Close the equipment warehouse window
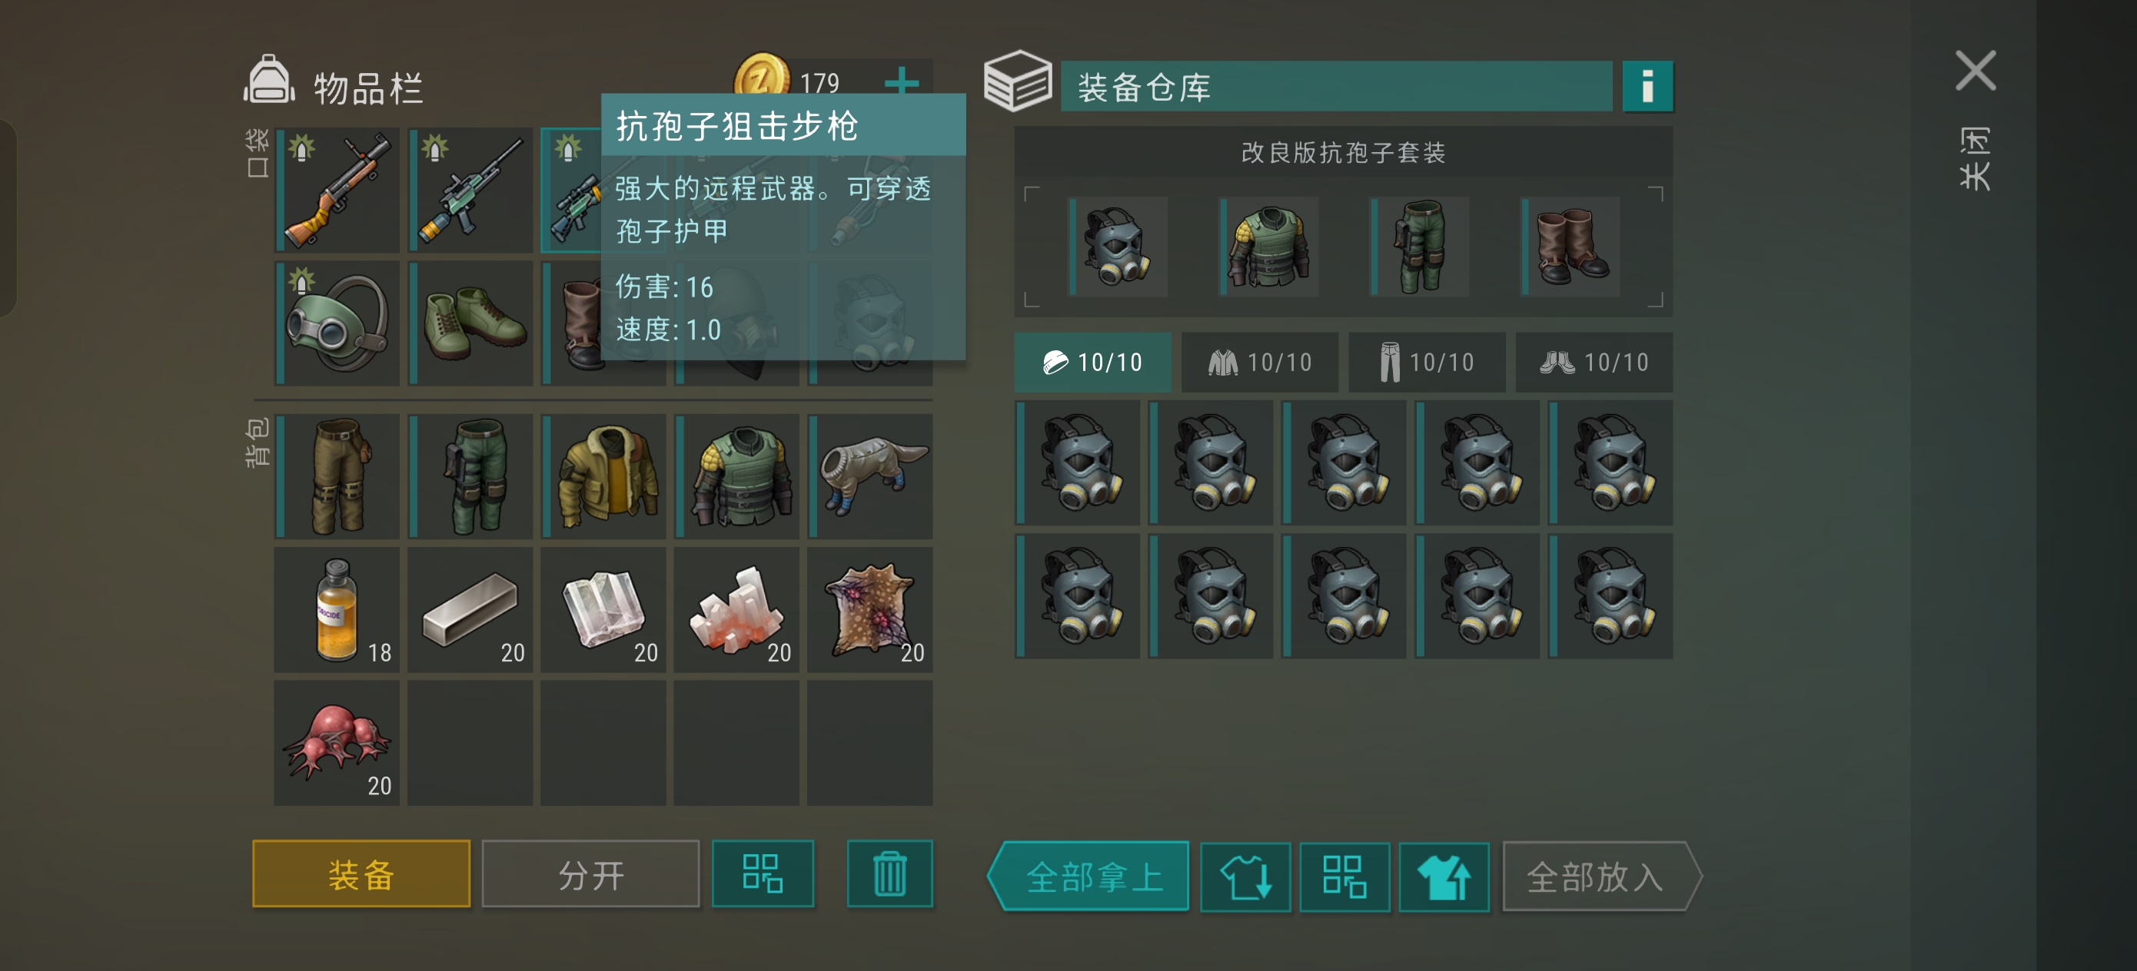The width and height of the screenshot is (2137, 971). click(x=1976, y=71)
